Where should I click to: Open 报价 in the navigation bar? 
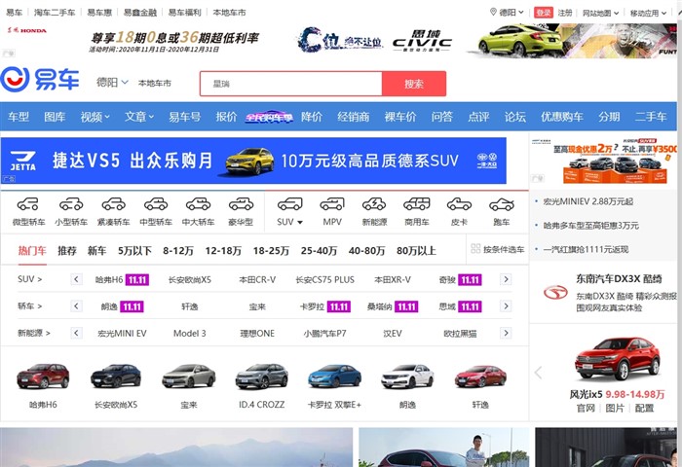pyautogui.click(x=226, y=117)
